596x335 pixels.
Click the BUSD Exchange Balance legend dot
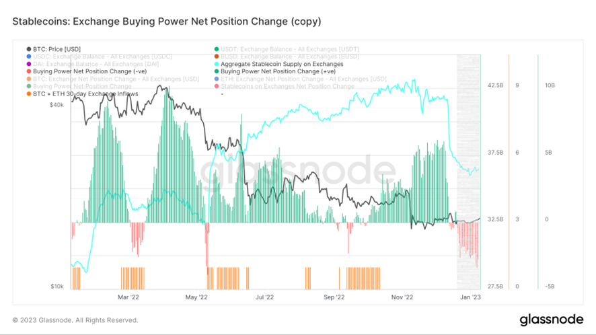pyautogui.click(x=216, y=57)
